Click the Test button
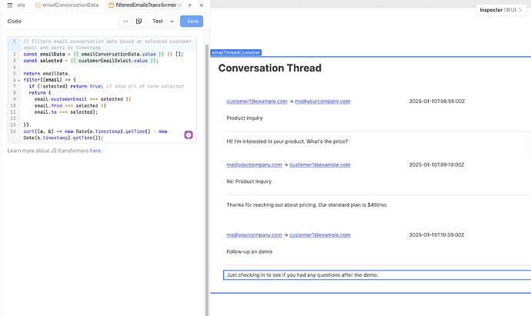The width and height of the screenshot is (531, 316). click(x=158, y=21)
